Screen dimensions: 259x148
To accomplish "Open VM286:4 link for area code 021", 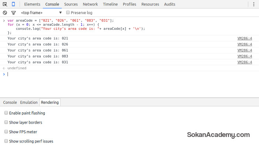I will (x=245, y=38).
